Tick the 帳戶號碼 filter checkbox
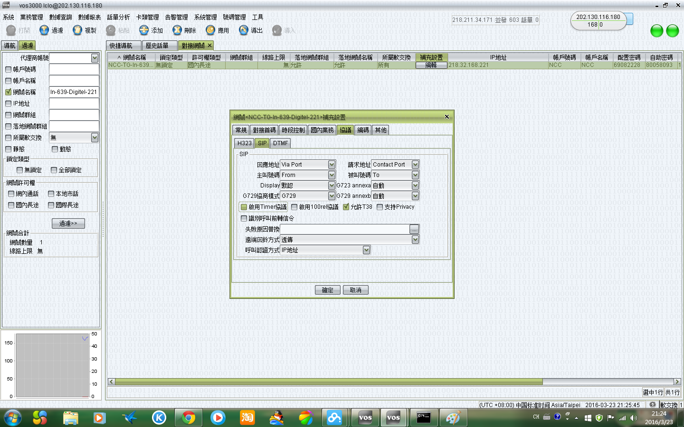Screen dimensions: 684x427 (8, 69)
